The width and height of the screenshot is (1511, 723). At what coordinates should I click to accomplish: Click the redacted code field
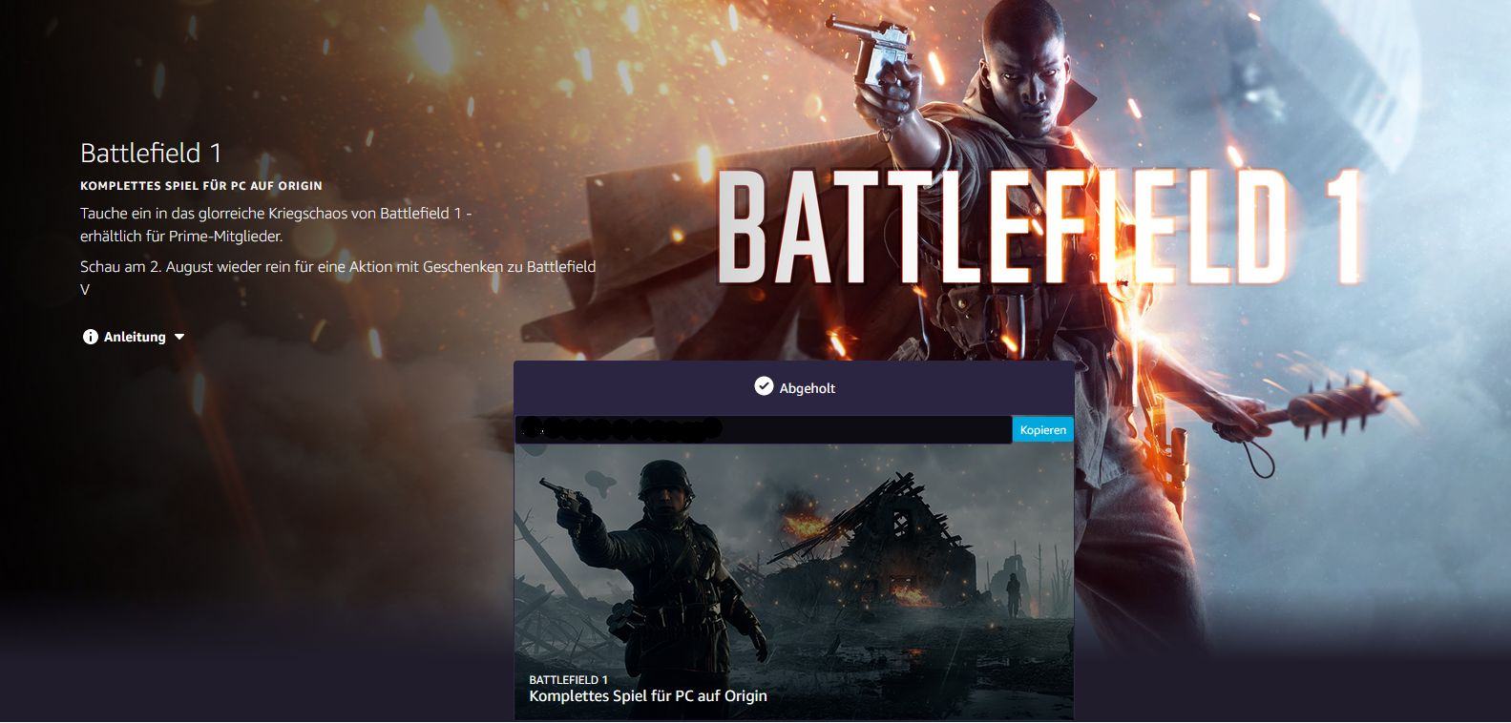[764, 430]
